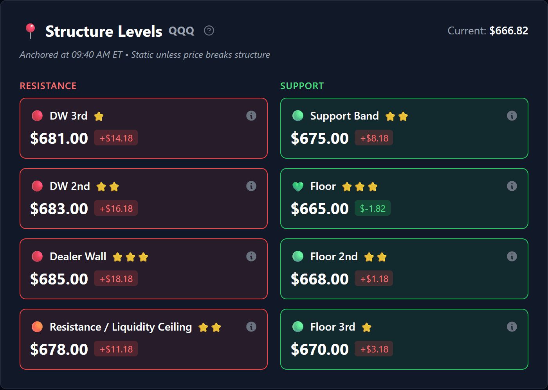Click the Structure Levels title

104,31
